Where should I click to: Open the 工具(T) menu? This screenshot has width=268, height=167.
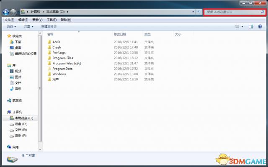pos(52,20)
